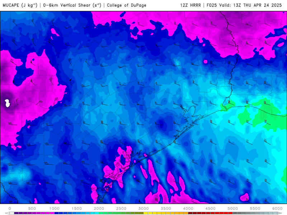Click the 6000 value on the color scale

coord(277,209)
